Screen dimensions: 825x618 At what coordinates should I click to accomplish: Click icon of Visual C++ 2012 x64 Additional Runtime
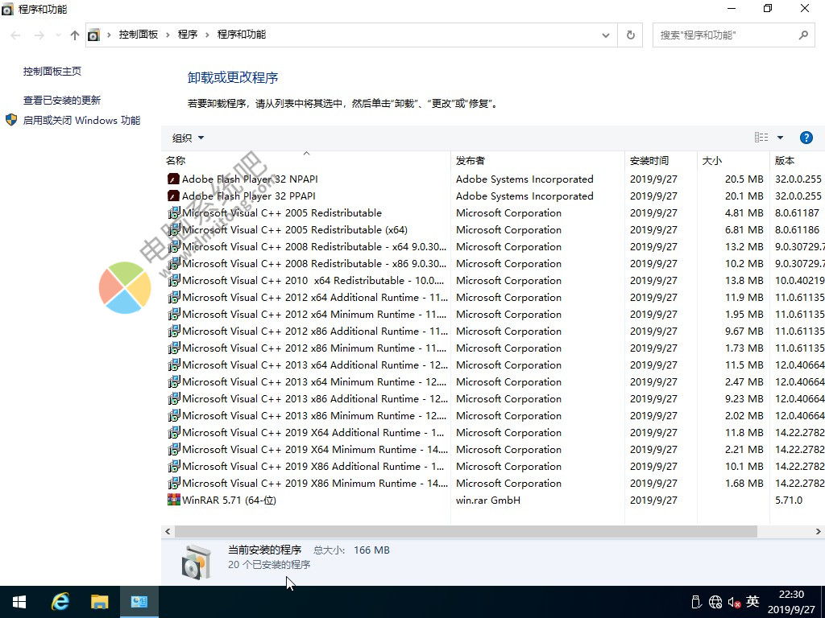[x=174, y=298]
